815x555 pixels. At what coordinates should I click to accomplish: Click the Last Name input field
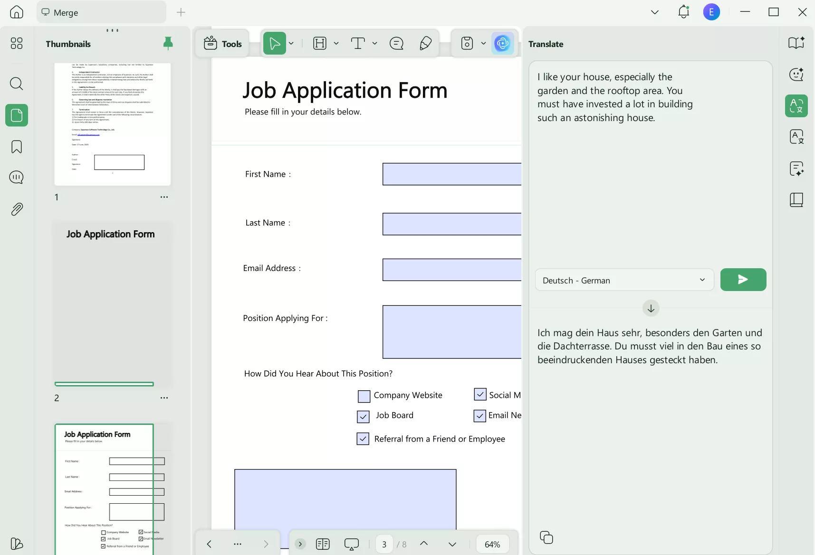[x=452, y=224]
